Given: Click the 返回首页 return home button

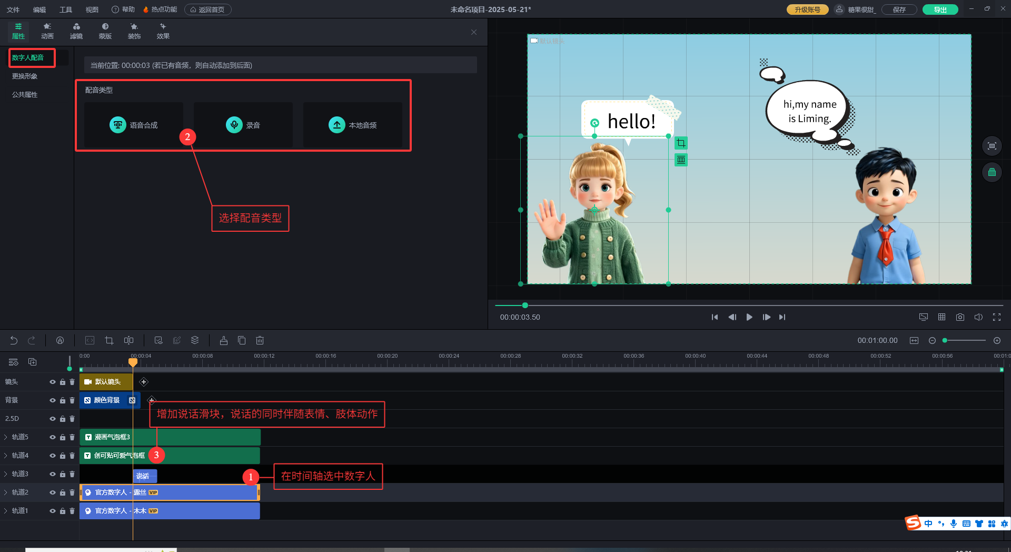Looking at the screenshot, I should (x=207, y=9).
